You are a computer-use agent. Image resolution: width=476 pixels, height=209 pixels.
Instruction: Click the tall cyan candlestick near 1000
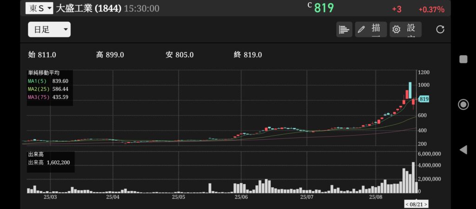click(410, 90)
